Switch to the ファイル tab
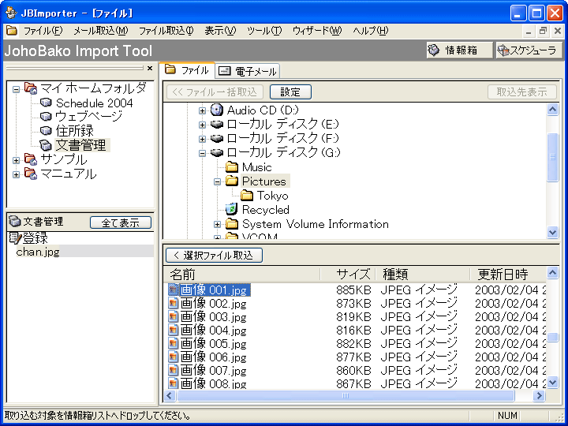 [x=187, y=70]
